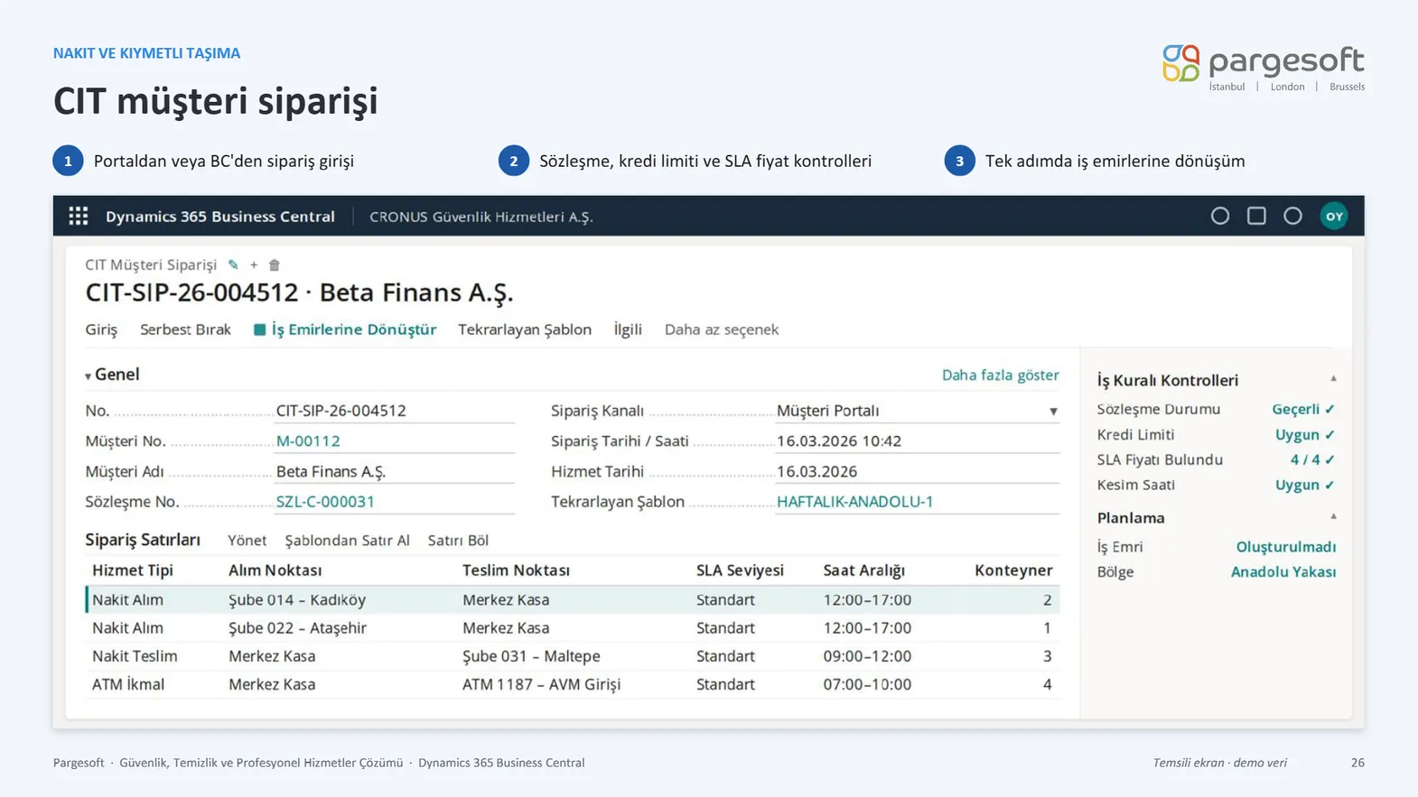Delete the order using the trash icon
The image size is (1418, 797).
click(x=275, y=264)
